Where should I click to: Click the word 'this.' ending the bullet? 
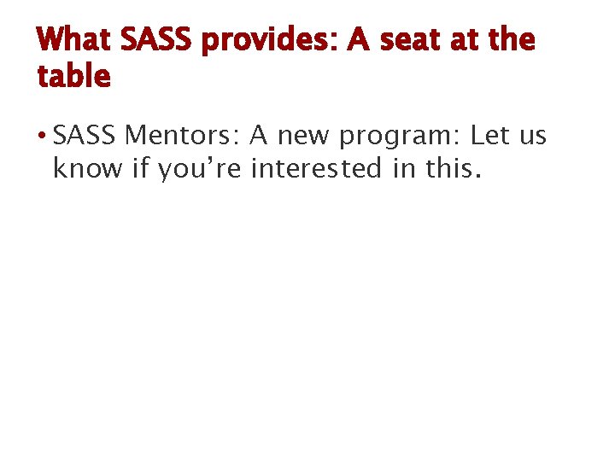tap(454, 167)
